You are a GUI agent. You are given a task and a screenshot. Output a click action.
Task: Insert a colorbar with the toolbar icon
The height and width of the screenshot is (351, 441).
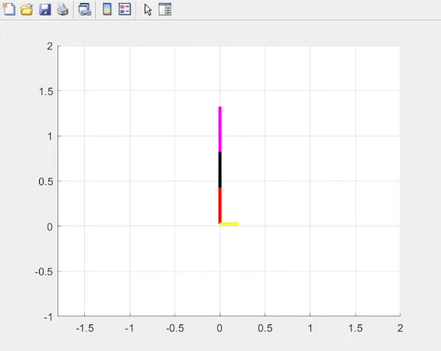(x=107, y=10)
